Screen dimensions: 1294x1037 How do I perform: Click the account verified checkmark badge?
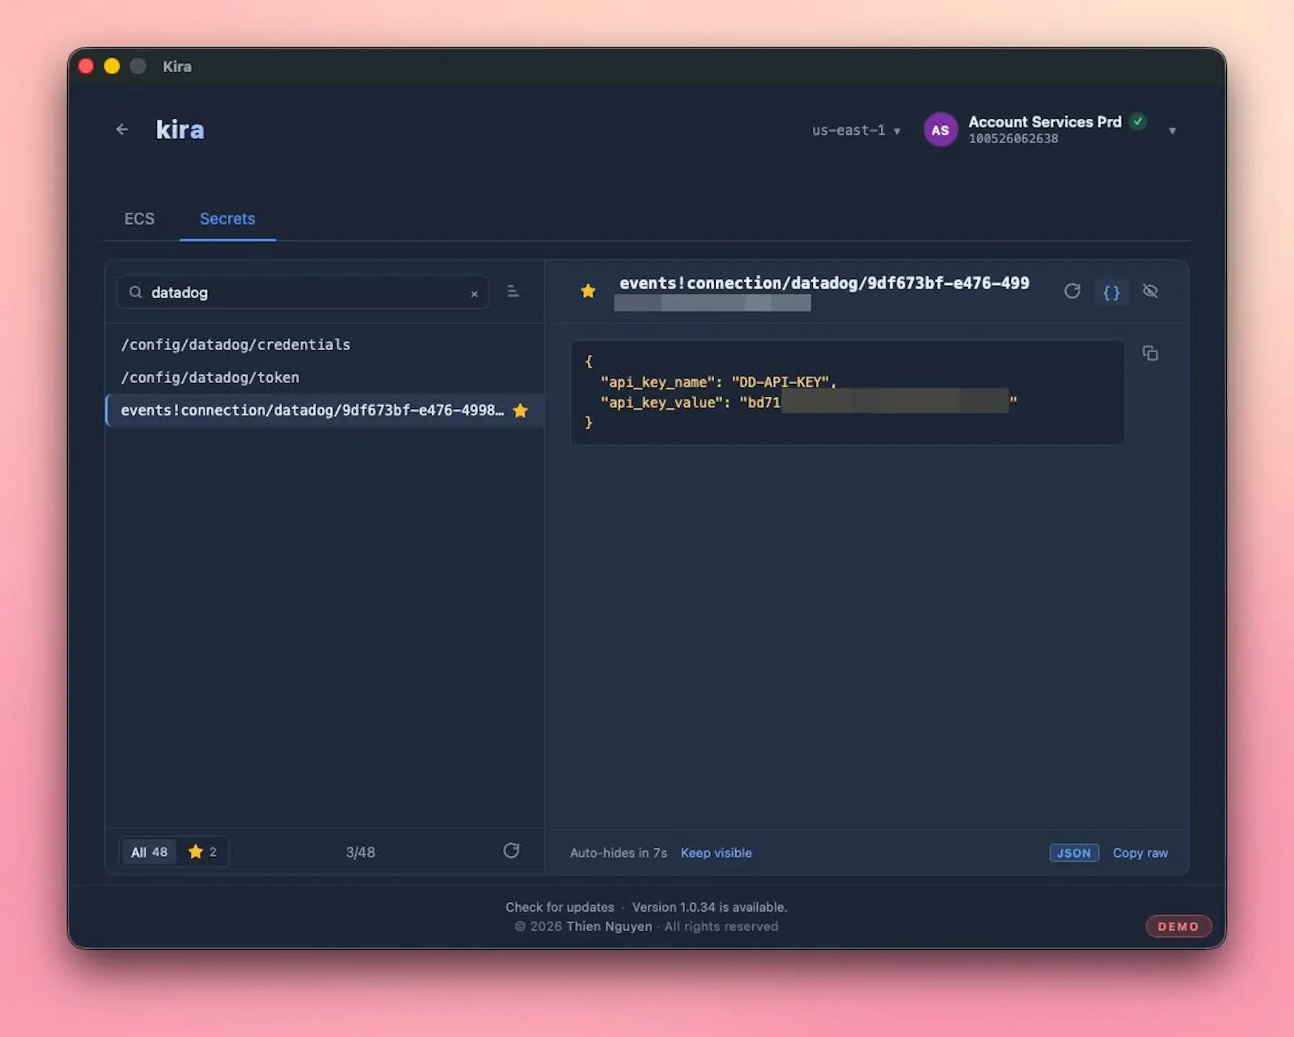(1139, 121)
